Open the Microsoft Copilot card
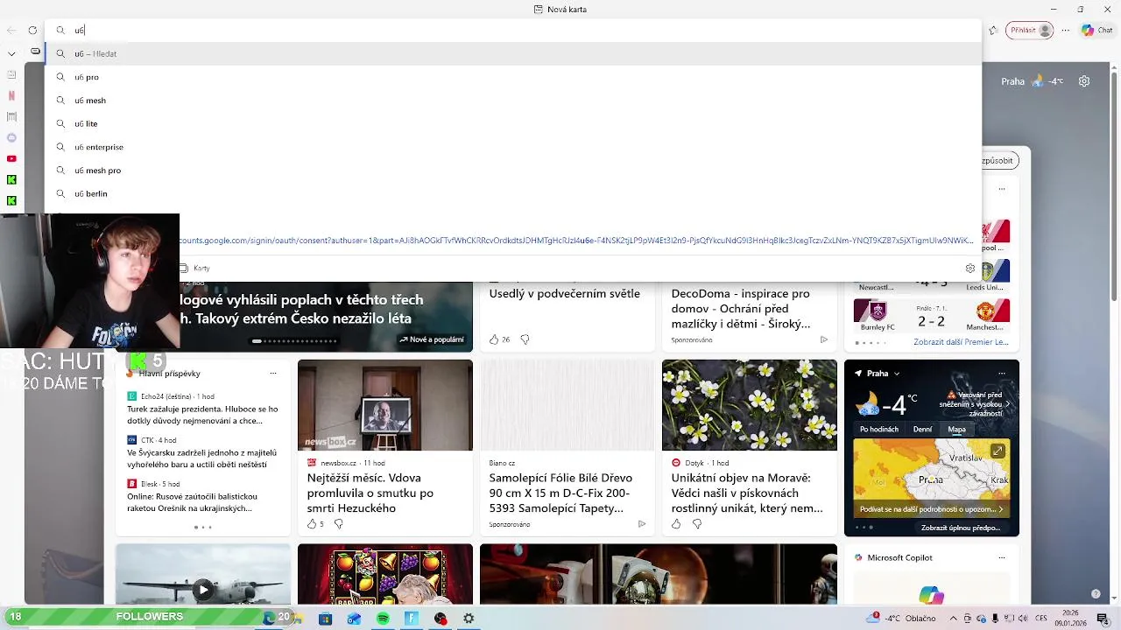 [x=932, y=574]
